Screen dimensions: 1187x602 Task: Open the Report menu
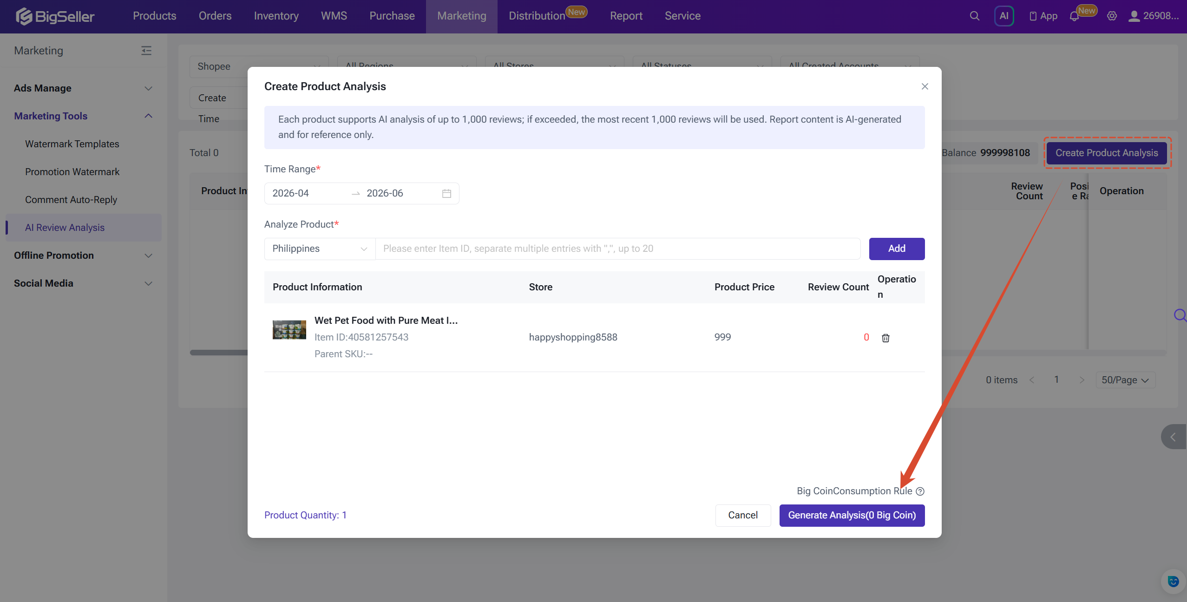[x=626, y=16]
